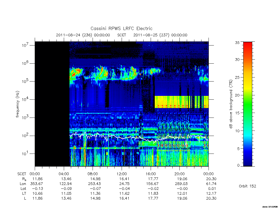Select local time value 11.83

pos(153,193)
